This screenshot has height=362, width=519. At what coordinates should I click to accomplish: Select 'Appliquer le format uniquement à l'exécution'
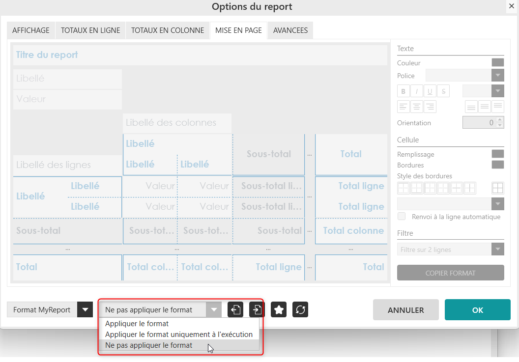[179, 334]
